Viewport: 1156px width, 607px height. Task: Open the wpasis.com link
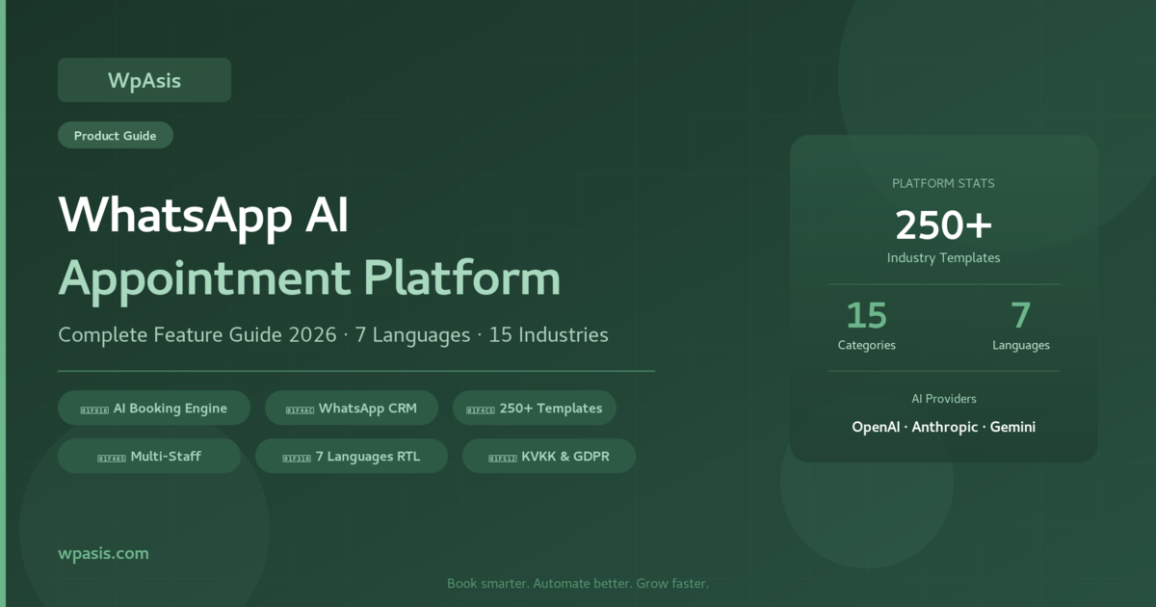pyautogui.click(x=104, y=553)
